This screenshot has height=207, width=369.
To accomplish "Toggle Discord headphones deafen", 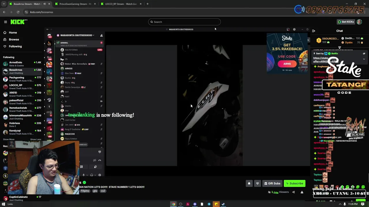I will (x=92, y=175).
